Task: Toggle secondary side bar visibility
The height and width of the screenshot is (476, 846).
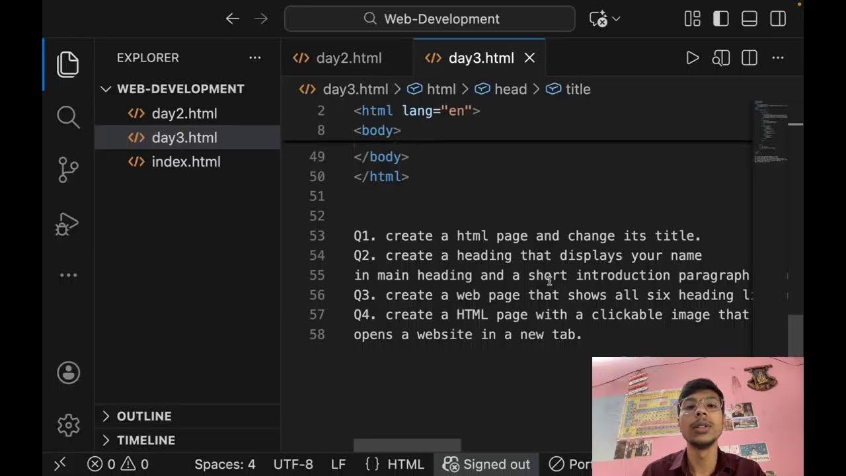Action: click(x=778, y=19)
